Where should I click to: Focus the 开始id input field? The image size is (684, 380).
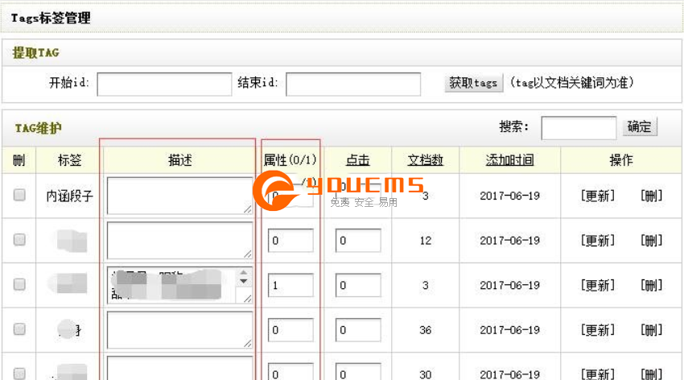pos(164,84)
